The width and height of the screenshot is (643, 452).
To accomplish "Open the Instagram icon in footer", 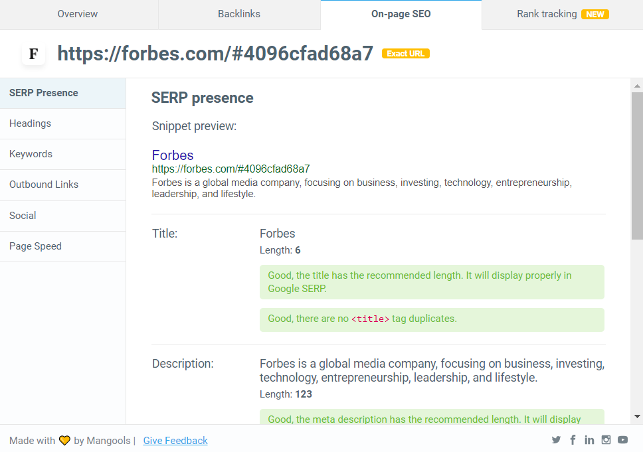I will 606,440.
